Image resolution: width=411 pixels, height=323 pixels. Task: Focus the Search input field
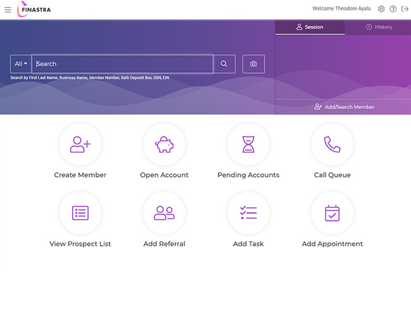123,64
